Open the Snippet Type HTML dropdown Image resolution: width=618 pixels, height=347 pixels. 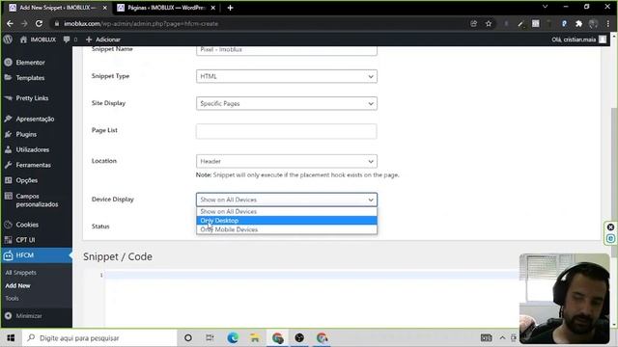287,76
